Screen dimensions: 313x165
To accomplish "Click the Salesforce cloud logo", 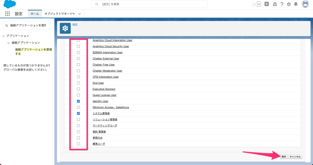I will (x=10, y=4).
